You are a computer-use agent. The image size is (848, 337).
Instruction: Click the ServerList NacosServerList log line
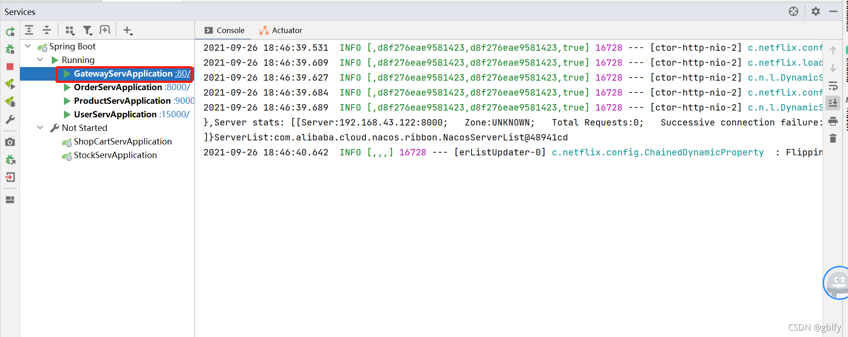386,137
